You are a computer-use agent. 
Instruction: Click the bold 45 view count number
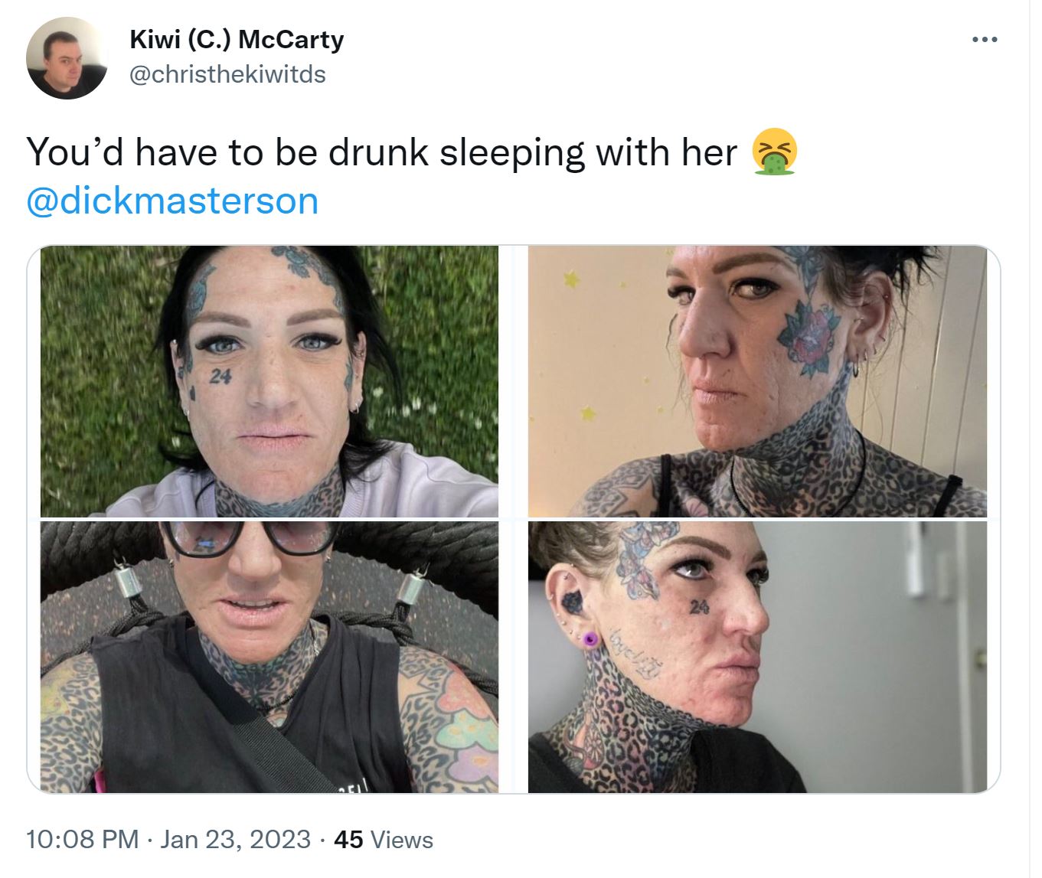point(348,840)
